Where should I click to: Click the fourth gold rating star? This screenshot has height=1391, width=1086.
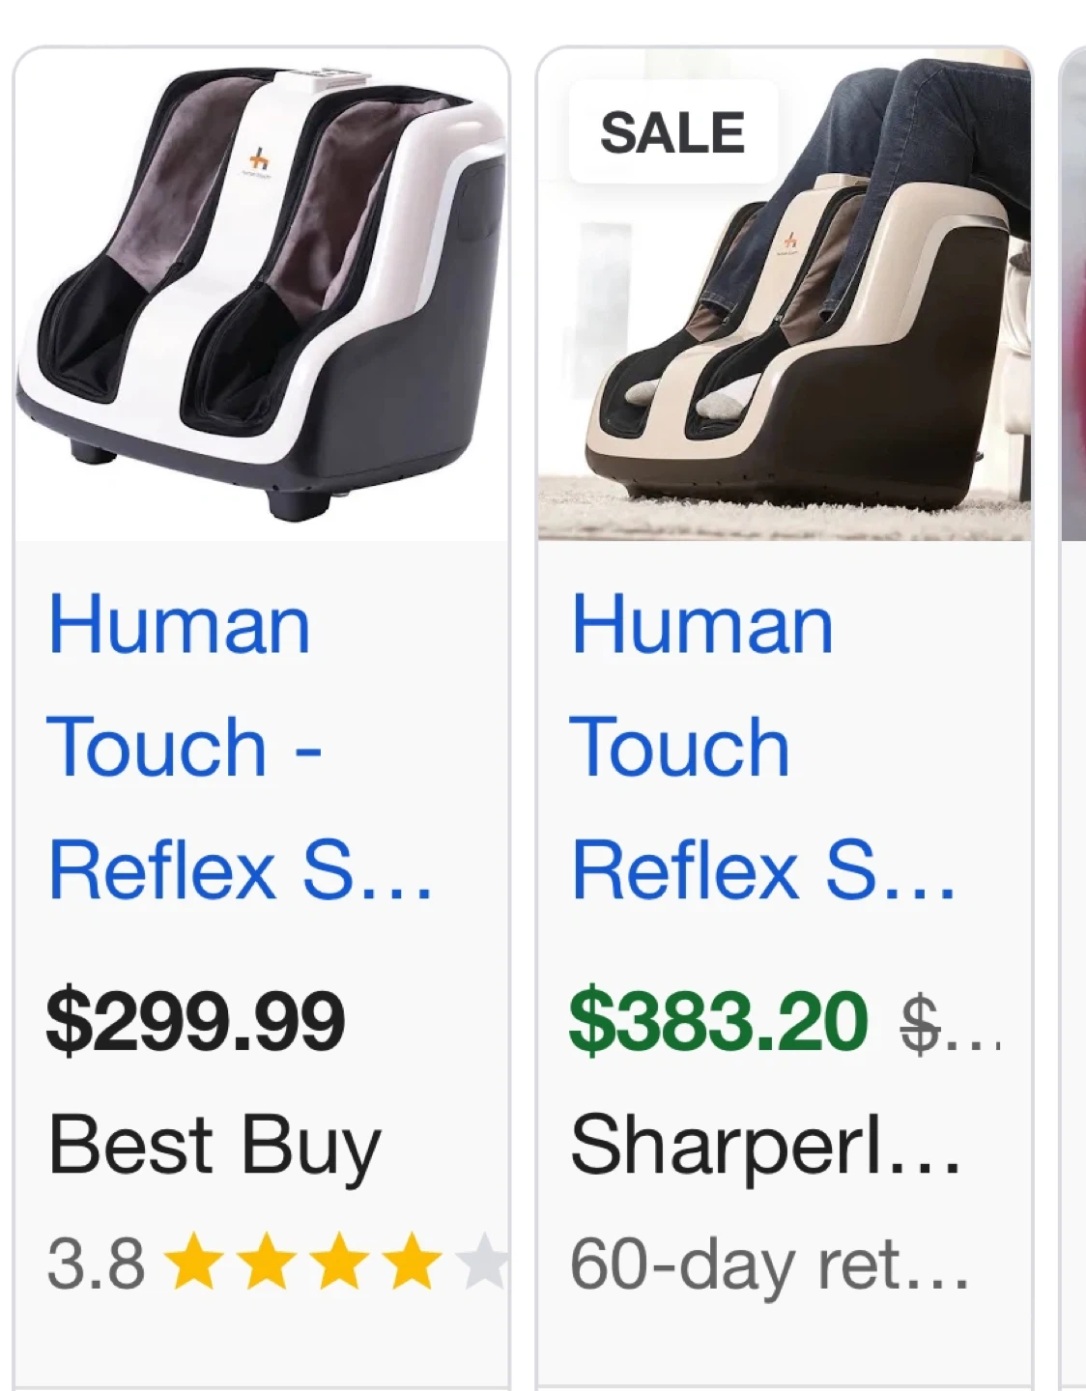coord(412,1261)
